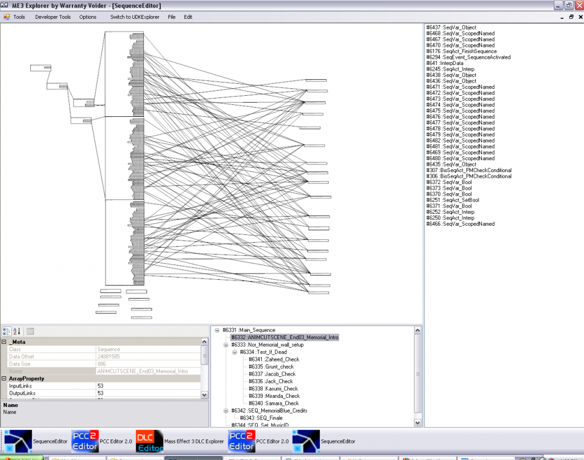This screenshot has height=460, width=584.
Task: Click Switch to UDKExplorer
Action: tap(135, 17)
